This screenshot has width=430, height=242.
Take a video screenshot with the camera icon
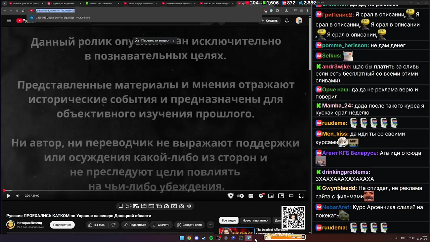[x=181, y=206]
